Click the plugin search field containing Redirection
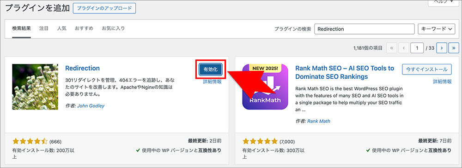This screenshot has width=462, height=168. [x=365, y=29]
